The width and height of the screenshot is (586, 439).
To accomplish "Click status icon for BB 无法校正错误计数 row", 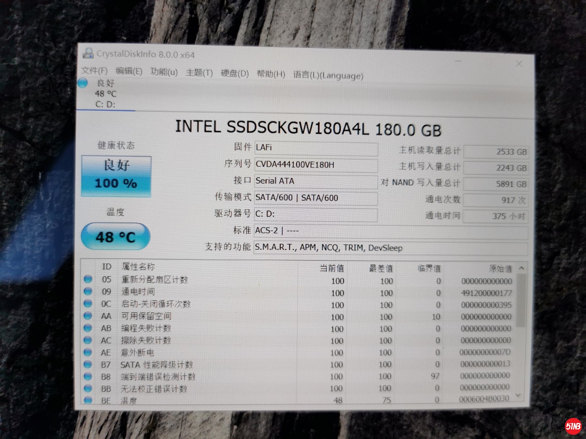I will click(88, 388).
